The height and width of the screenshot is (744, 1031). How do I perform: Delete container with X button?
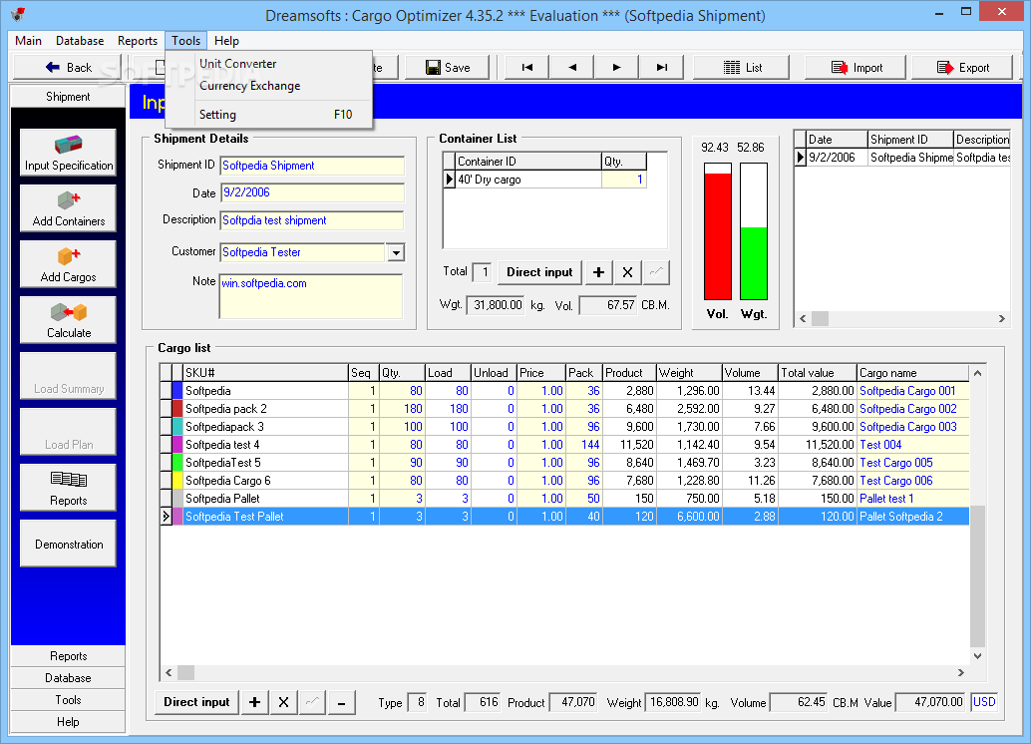pyautogui.click(x=627, y=272)
